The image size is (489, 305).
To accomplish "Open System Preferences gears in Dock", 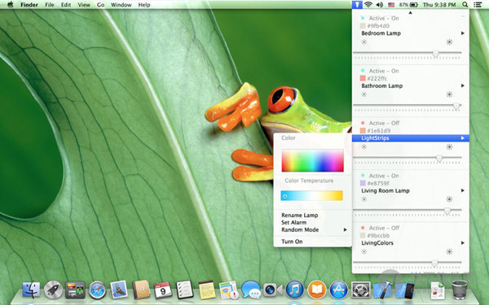I will [361, 290].
